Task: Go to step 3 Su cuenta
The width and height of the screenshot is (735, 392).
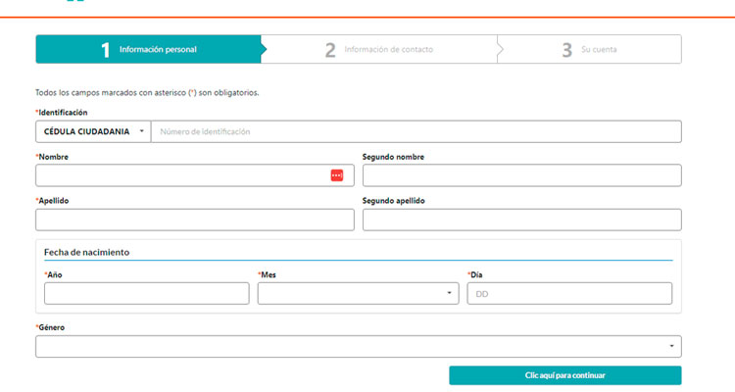Action: 589,49
